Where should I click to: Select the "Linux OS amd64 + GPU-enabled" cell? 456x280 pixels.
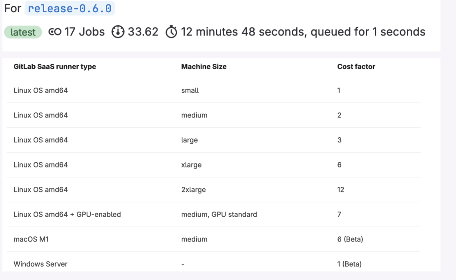67,214
